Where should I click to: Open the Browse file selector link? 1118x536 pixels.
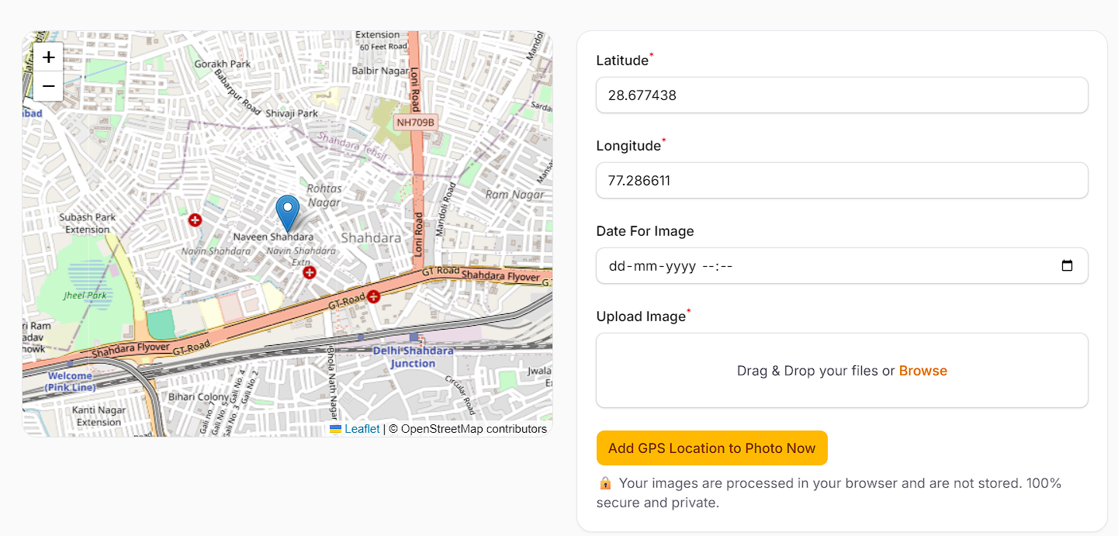(x=922, y=370)
